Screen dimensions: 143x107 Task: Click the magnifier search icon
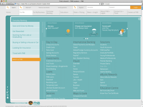8,7
